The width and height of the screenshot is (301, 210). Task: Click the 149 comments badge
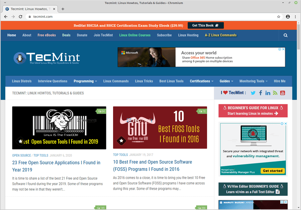[101, 208]
